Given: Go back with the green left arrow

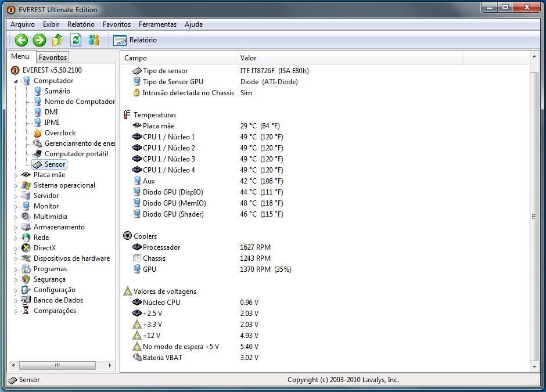Looking at the screenshot, I should coord(21,40).
